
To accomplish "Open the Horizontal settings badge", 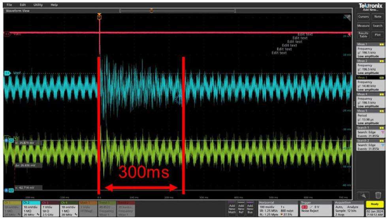I will (x=277, y=207).
